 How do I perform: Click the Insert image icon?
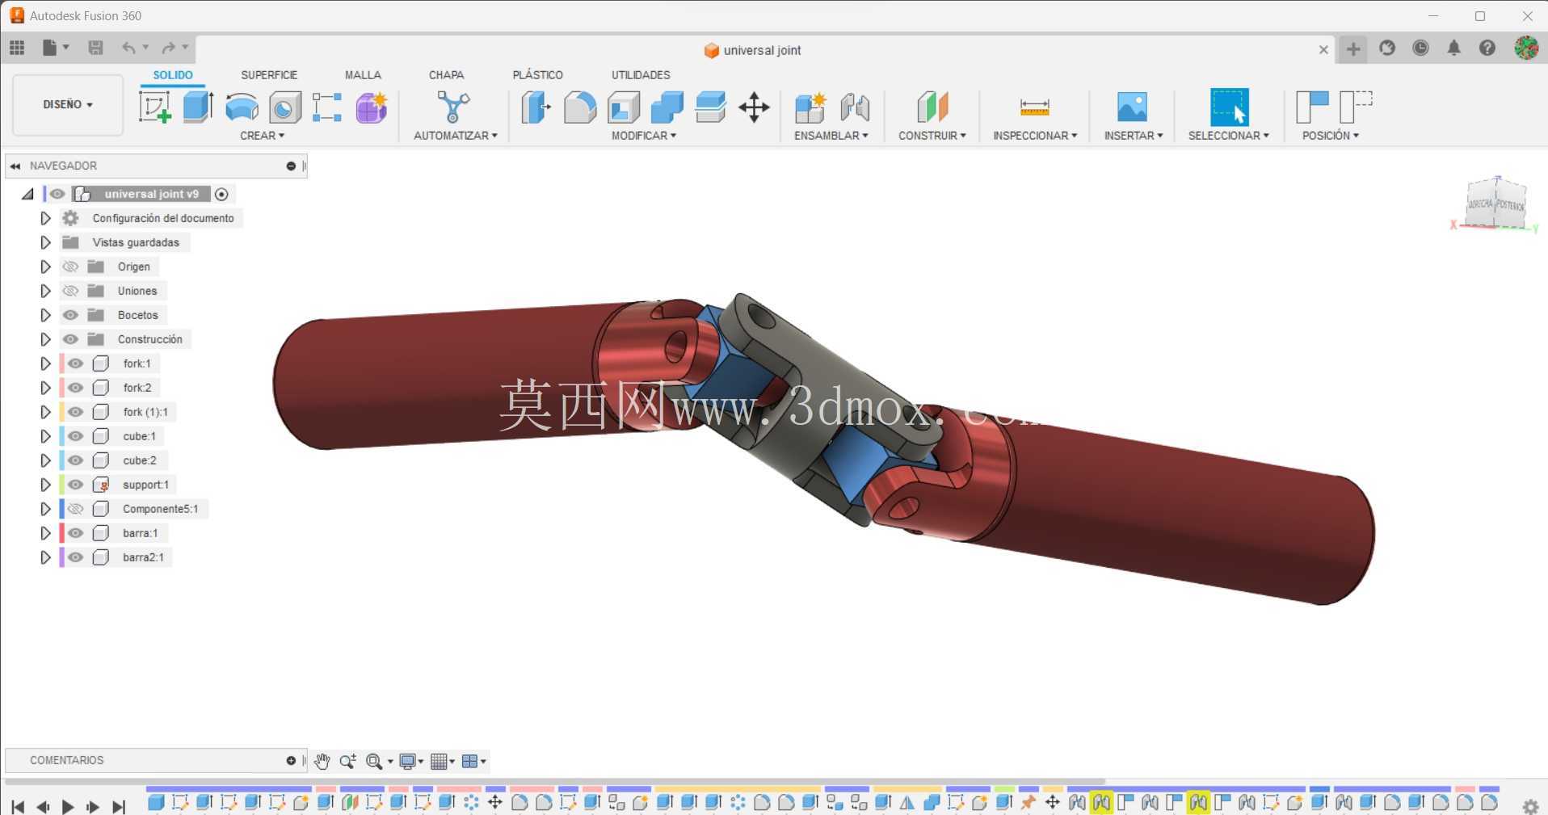coord(1132,107)
